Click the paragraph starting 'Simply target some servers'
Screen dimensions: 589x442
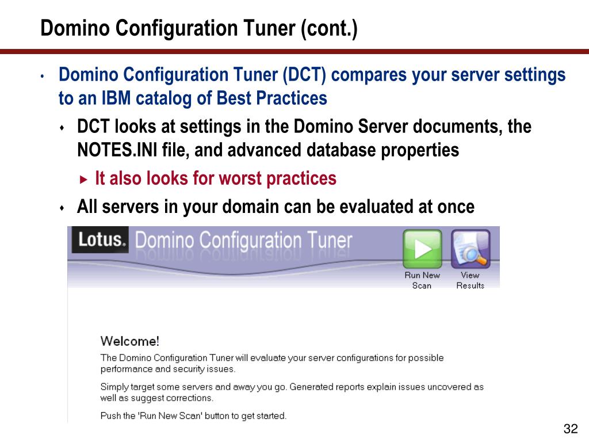click(292, 392)
